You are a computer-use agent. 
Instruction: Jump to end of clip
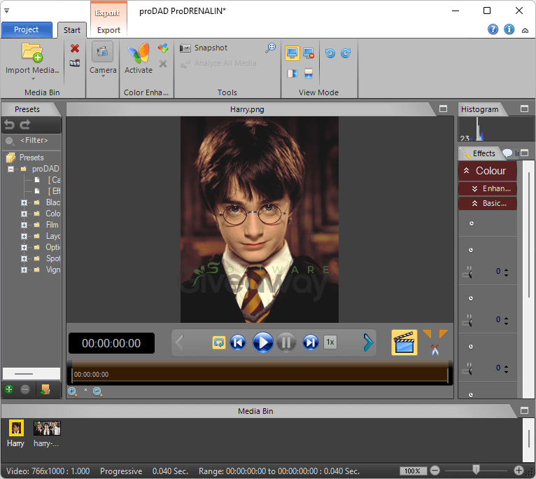pyautogui.click(x=311, y=342)
